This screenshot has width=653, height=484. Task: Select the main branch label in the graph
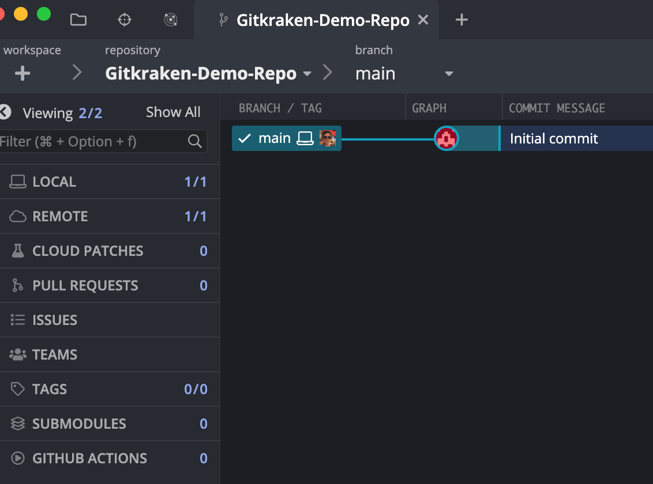(x=287, y=138)
